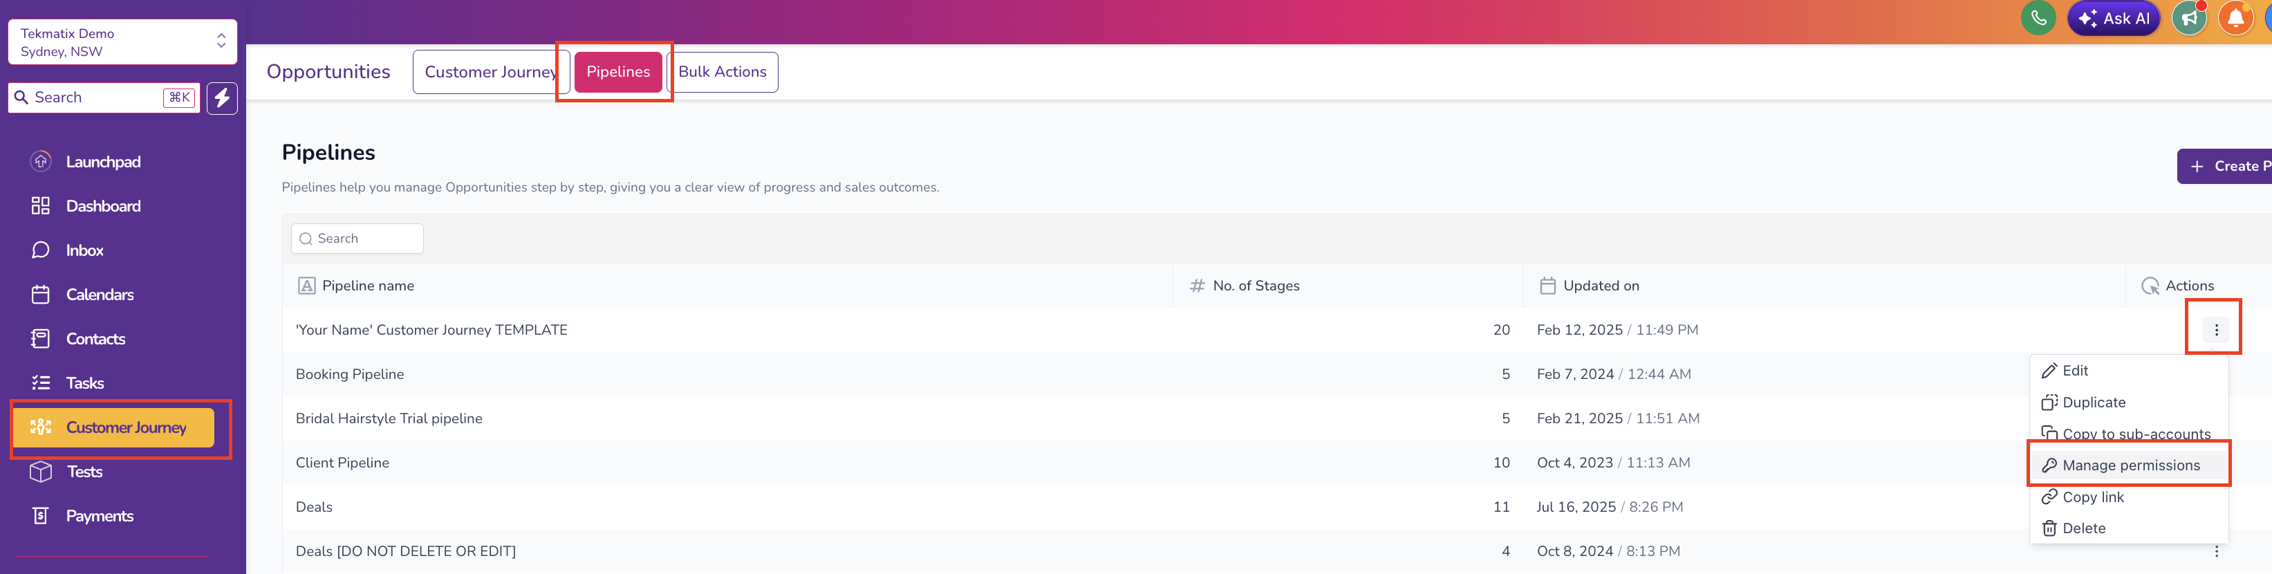Choose Copy to sub-accounts in the menu

2128,434
